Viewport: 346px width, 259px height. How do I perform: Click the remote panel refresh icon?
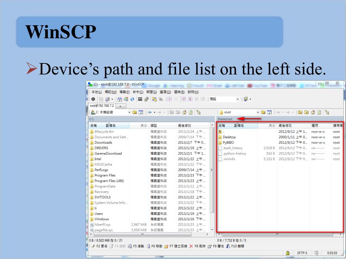(x=319, y=112)
